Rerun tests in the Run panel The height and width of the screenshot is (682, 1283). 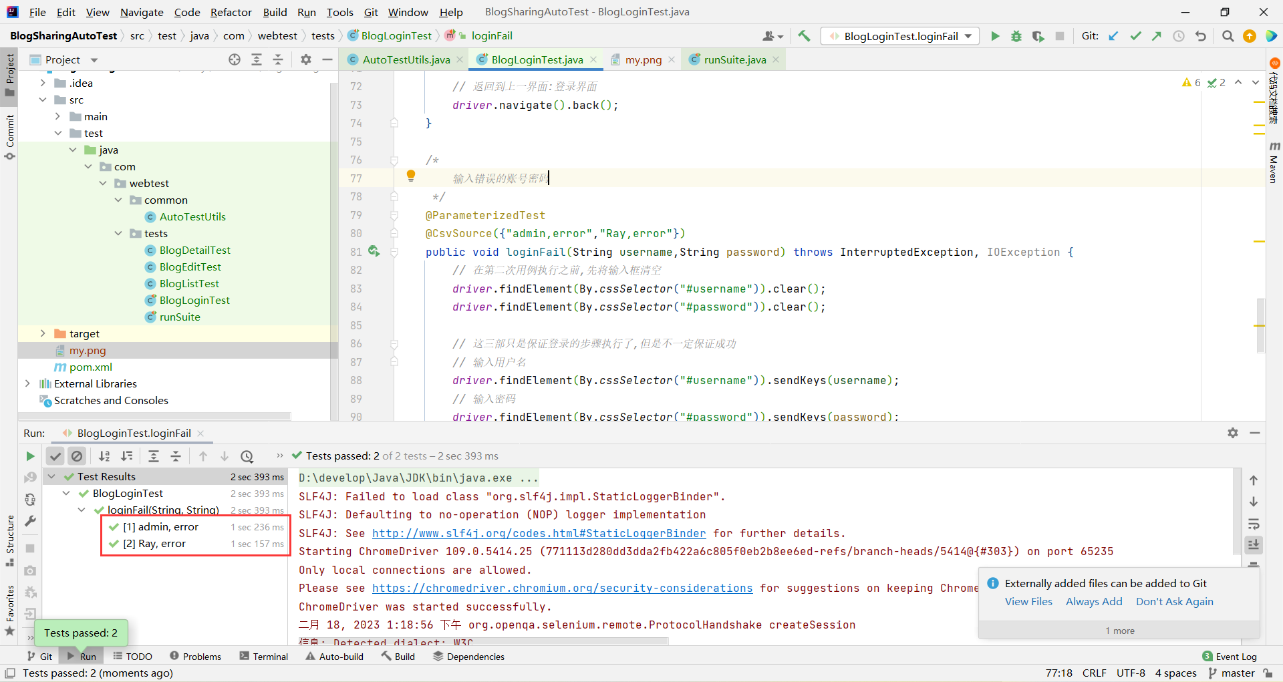[x=30, y=456]
